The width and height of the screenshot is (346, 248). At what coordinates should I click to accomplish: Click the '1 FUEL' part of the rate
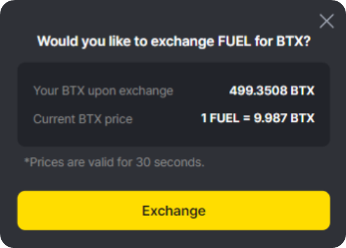(x=220, y=118)
